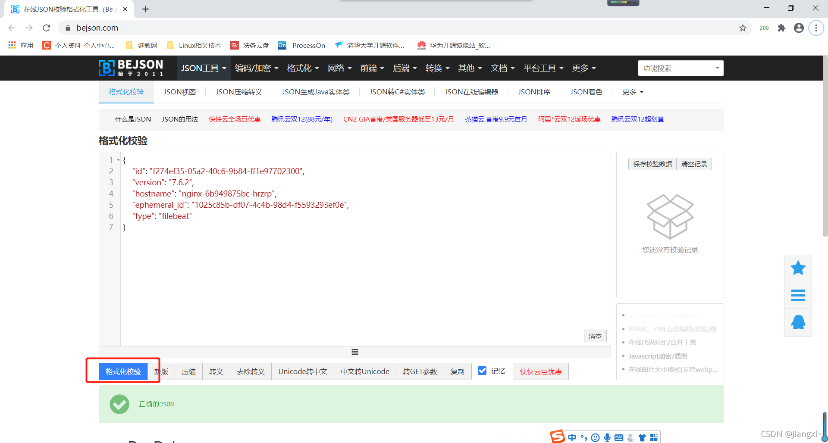The width and height of the screenshot is (828, 443).
Task: Open the browser extensions puzzle icon
Action: 781,28
